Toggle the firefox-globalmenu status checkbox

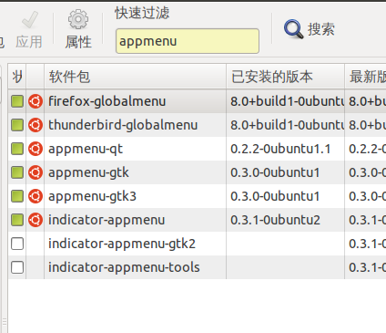tap(17, 101)
